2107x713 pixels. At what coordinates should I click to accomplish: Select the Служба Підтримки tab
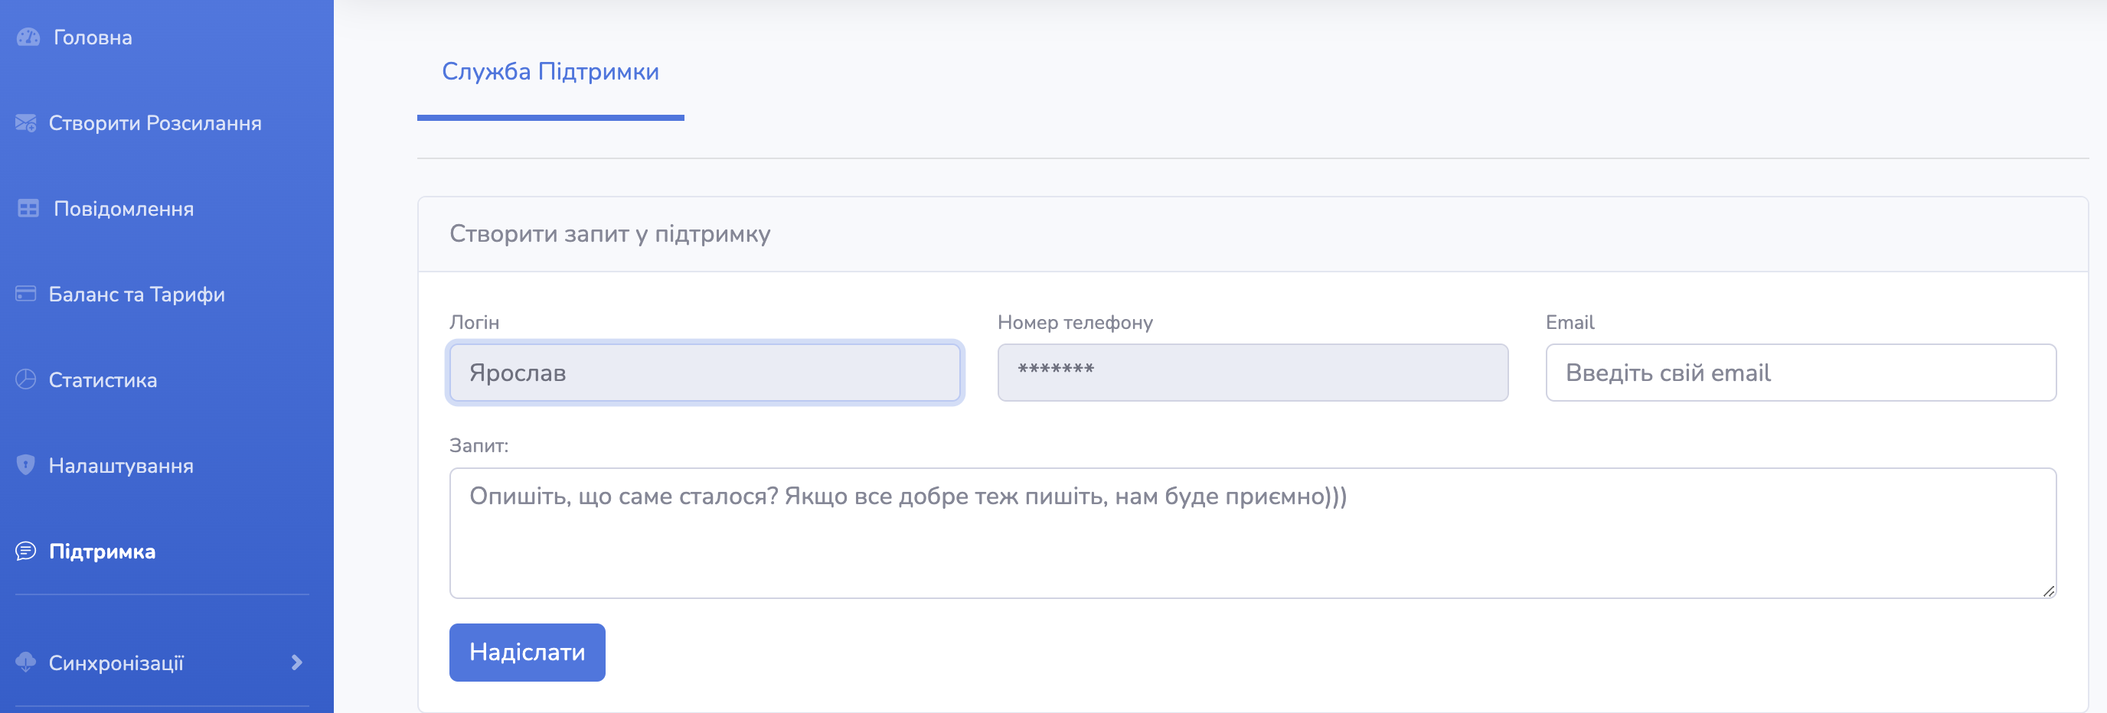coord(550,72)
